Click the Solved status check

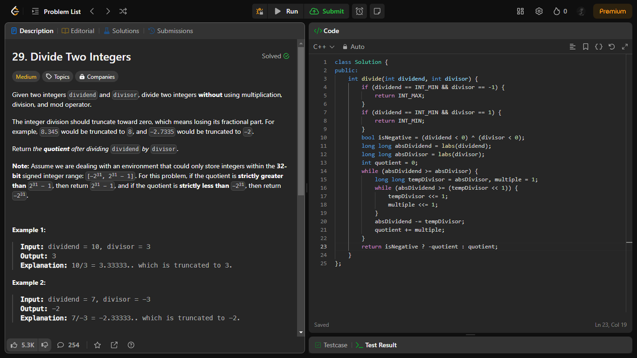276,56
